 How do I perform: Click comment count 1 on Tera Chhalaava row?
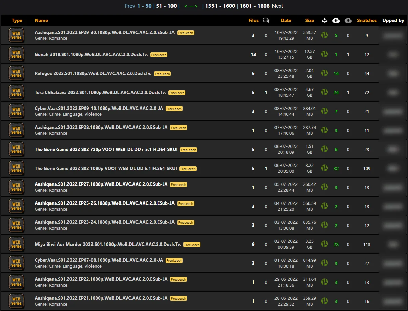click(266, 92)
